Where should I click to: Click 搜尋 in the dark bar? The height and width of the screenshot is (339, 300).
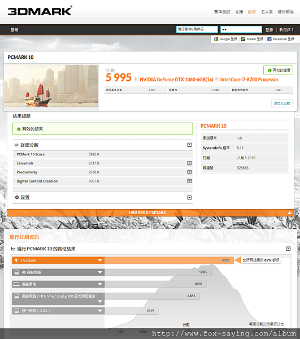click(15, 29)
